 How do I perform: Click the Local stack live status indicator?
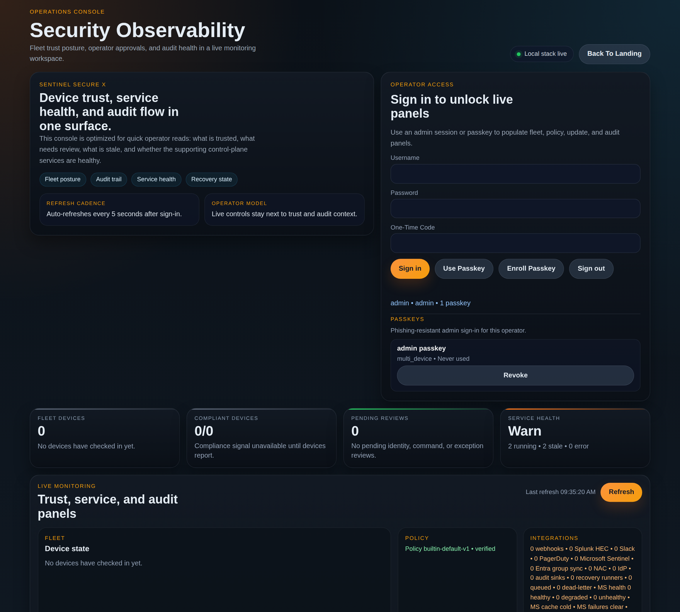tap(541, 54)
